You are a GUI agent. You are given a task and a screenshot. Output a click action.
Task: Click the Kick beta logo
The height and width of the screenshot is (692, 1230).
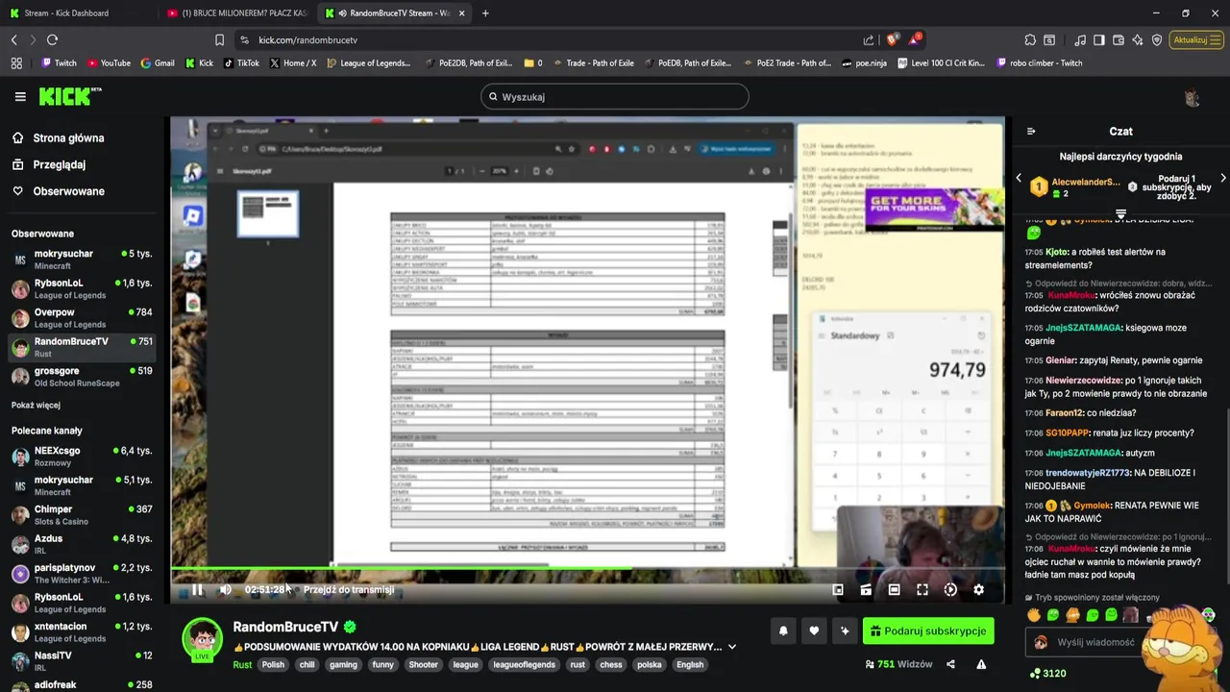(x=70, y=96)
